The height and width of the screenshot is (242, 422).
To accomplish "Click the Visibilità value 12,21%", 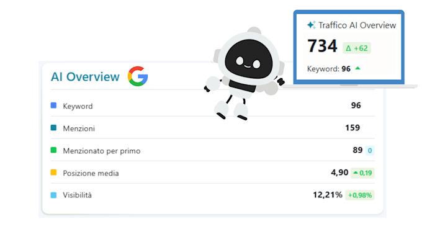I will (x=328, y=195).
